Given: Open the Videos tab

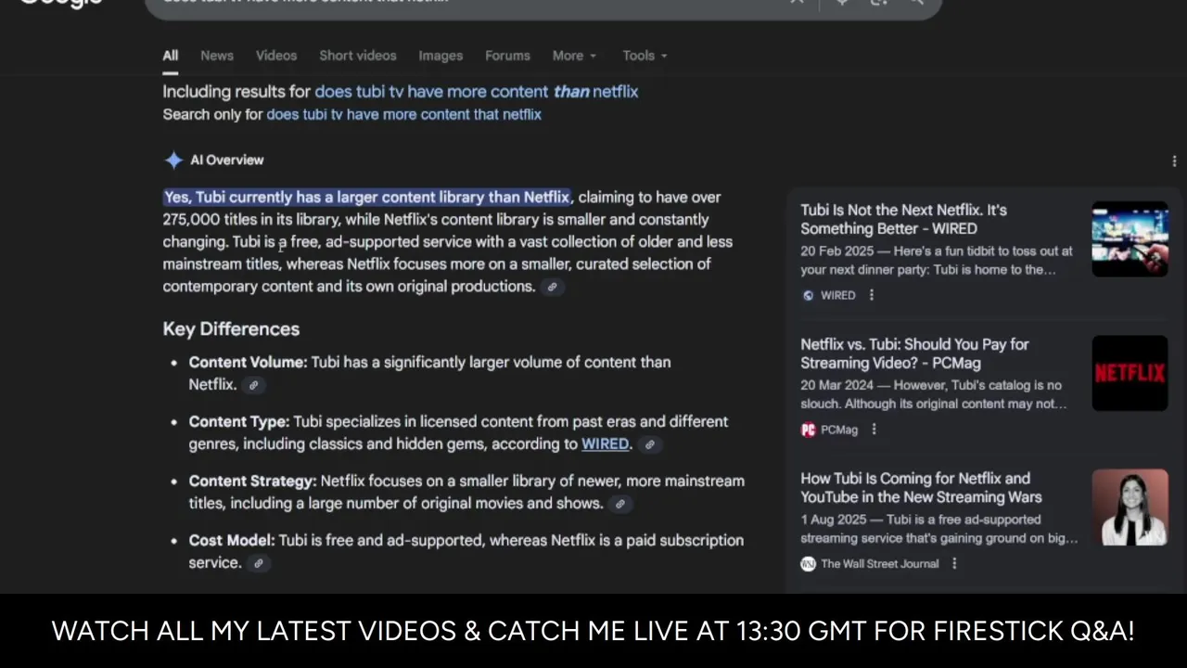Looking at the screenshot, I should [276, 56].
